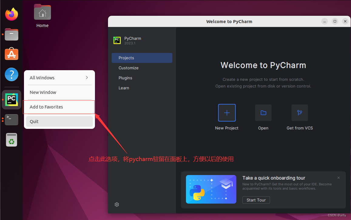Expand the All Windows submenu arrow
351x220 pixels.
[87, 77]
